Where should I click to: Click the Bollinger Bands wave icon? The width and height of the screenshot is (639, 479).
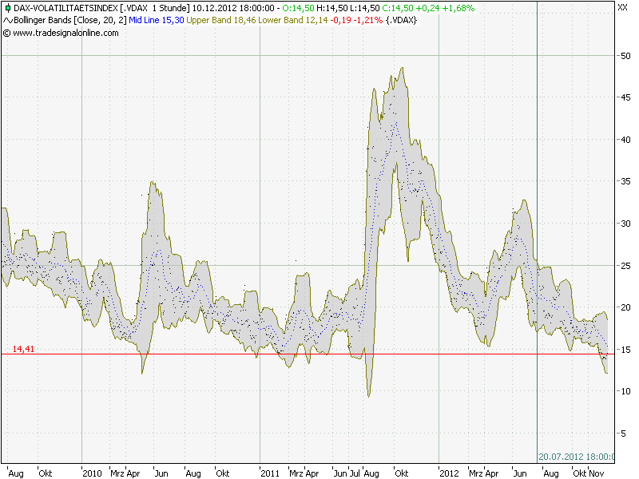coord(8,21)
